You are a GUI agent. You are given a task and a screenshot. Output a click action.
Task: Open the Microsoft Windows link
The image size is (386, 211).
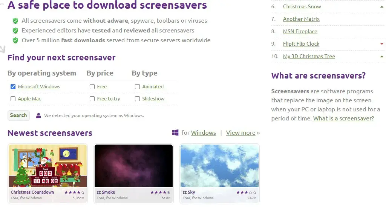39,86
